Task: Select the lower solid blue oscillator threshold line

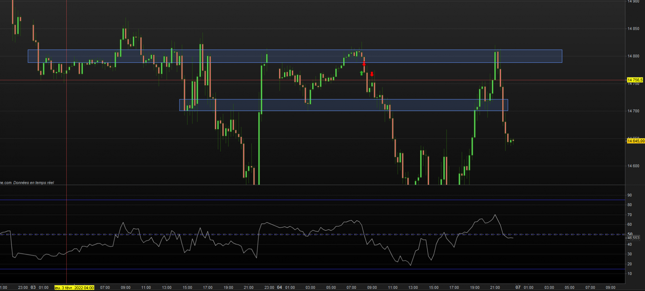Action: (312, 269)
